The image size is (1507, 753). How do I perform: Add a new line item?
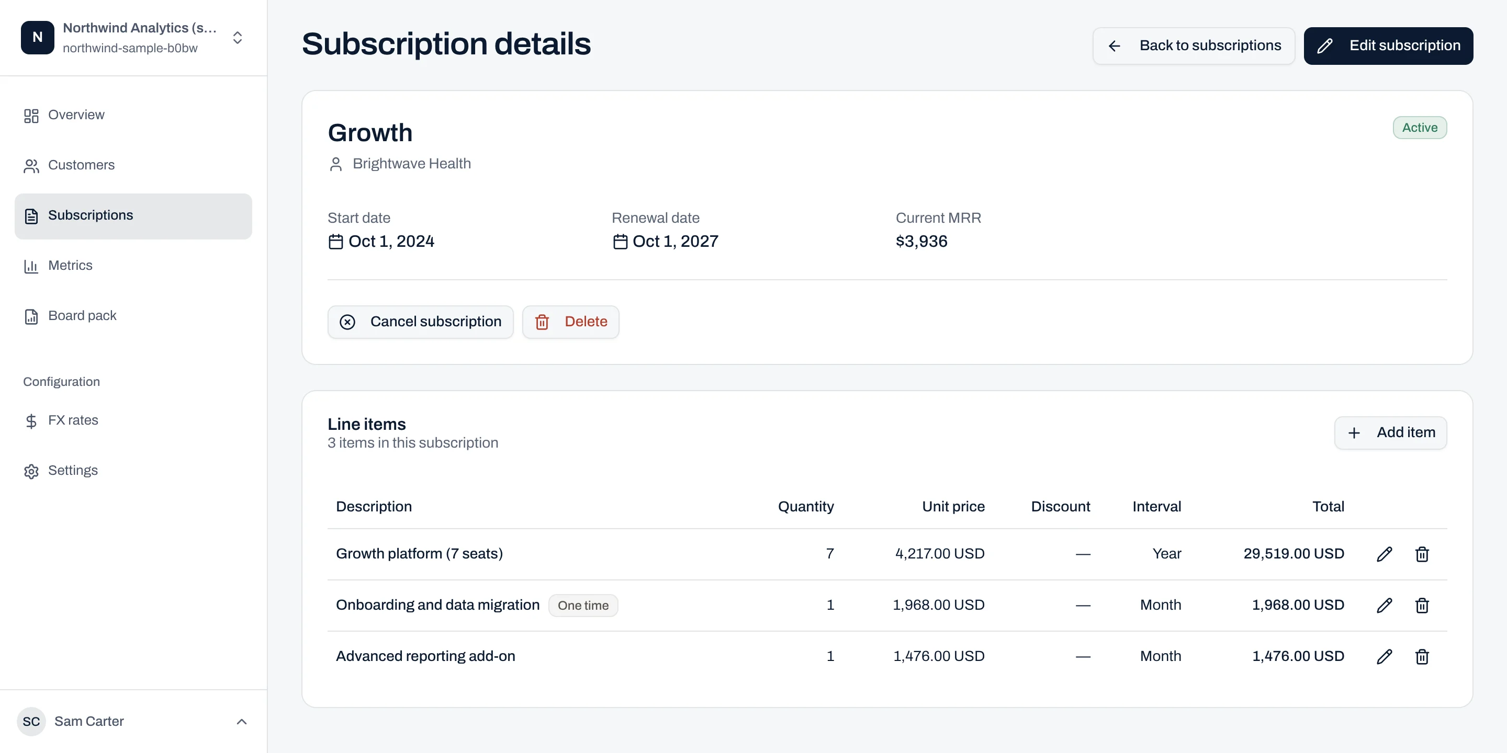tap(1391, 432)
